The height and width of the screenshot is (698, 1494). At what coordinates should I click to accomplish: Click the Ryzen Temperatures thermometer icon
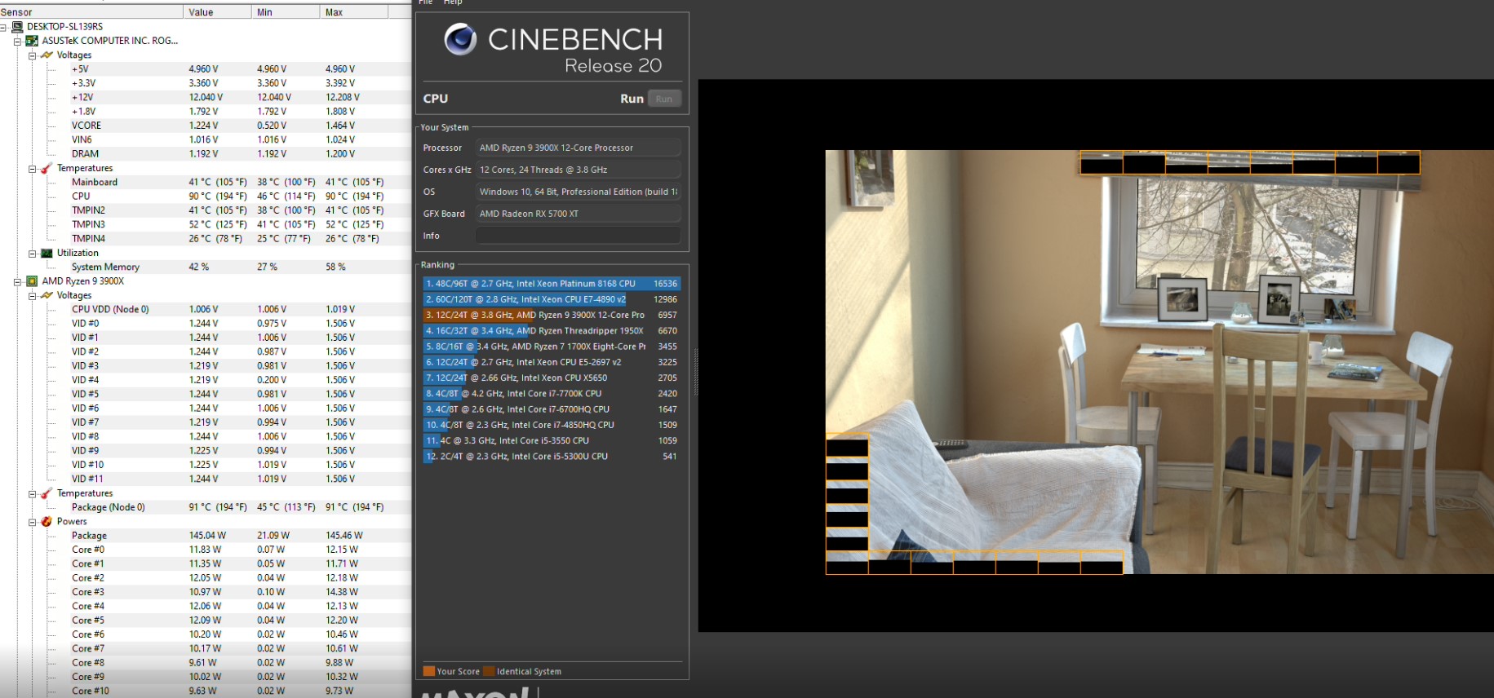click(x=47, y=494)
